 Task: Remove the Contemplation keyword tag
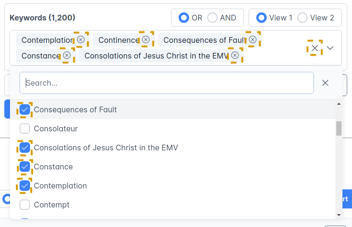81,39
